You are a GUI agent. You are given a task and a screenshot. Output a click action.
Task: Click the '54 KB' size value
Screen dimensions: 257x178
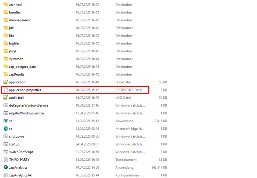(163, 98)
